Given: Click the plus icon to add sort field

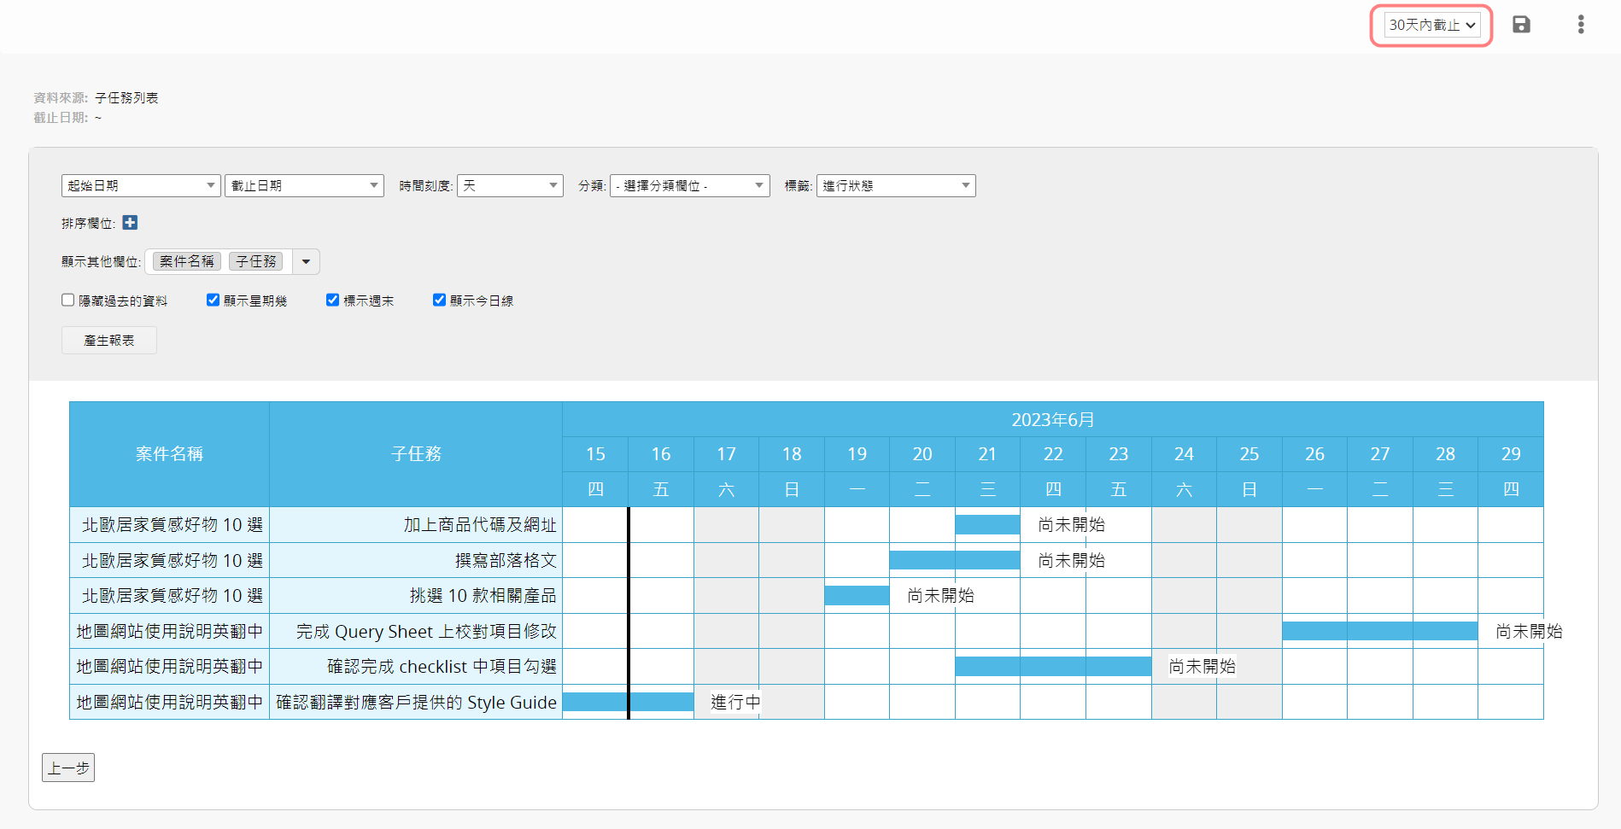Looking at the screenshot, I should click(x=130, y=223).
